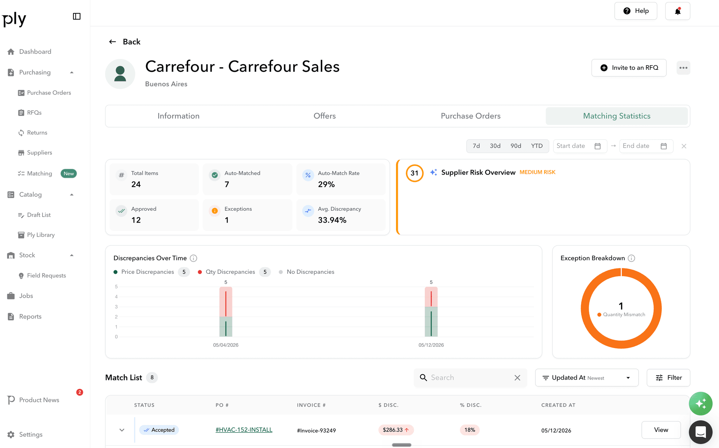Click the Jobs briefcase icon
This screenshot has height=448, width=719.
pos(11,296)
